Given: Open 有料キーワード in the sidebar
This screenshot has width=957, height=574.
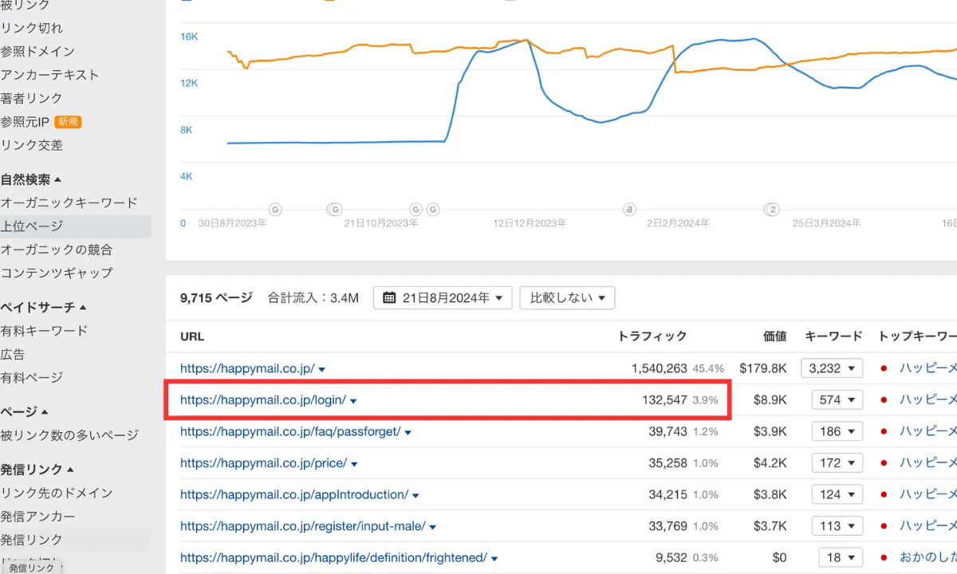Looking at the screenshot, I should [44, 330].
